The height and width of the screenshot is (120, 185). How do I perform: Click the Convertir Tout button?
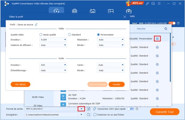(165, 112)
